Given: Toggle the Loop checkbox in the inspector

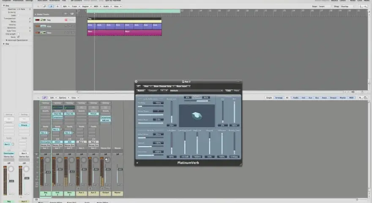Looking at the screenshot, I should 18,15.
